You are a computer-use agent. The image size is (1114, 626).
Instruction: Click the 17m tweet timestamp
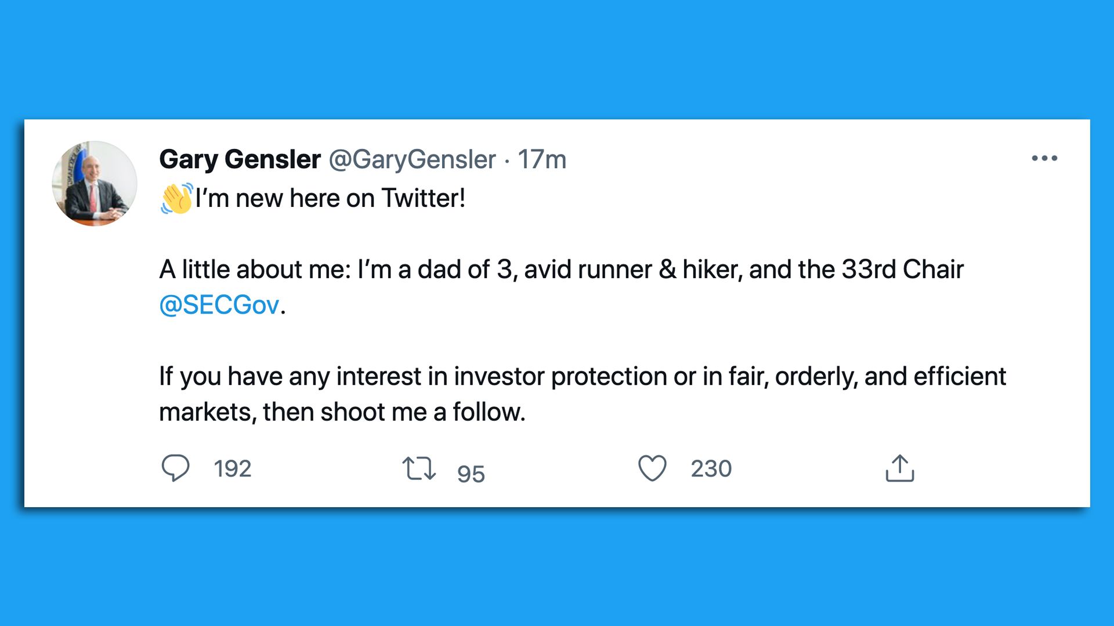click(x=542, y=159)
